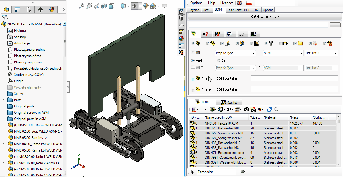
Task: Open the Help menu
Action: click(213, 3)
